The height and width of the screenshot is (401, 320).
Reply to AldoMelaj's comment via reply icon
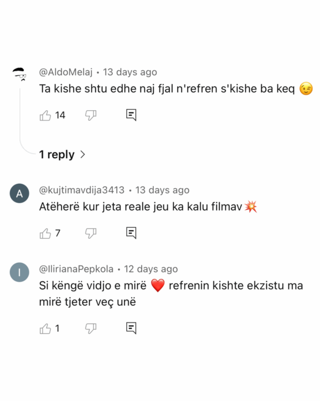pos(131,115)
